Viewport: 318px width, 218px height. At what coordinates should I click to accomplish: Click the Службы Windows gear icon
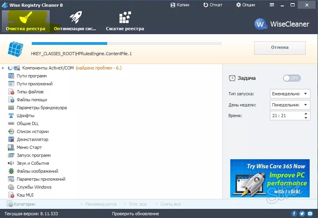point(11,187)
